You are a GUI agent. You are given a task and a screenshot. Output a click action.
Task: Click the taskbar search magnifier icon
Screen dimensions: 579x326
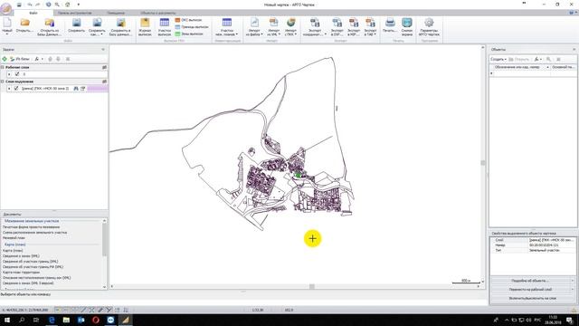pyautogui.click(x=22, y=320)
